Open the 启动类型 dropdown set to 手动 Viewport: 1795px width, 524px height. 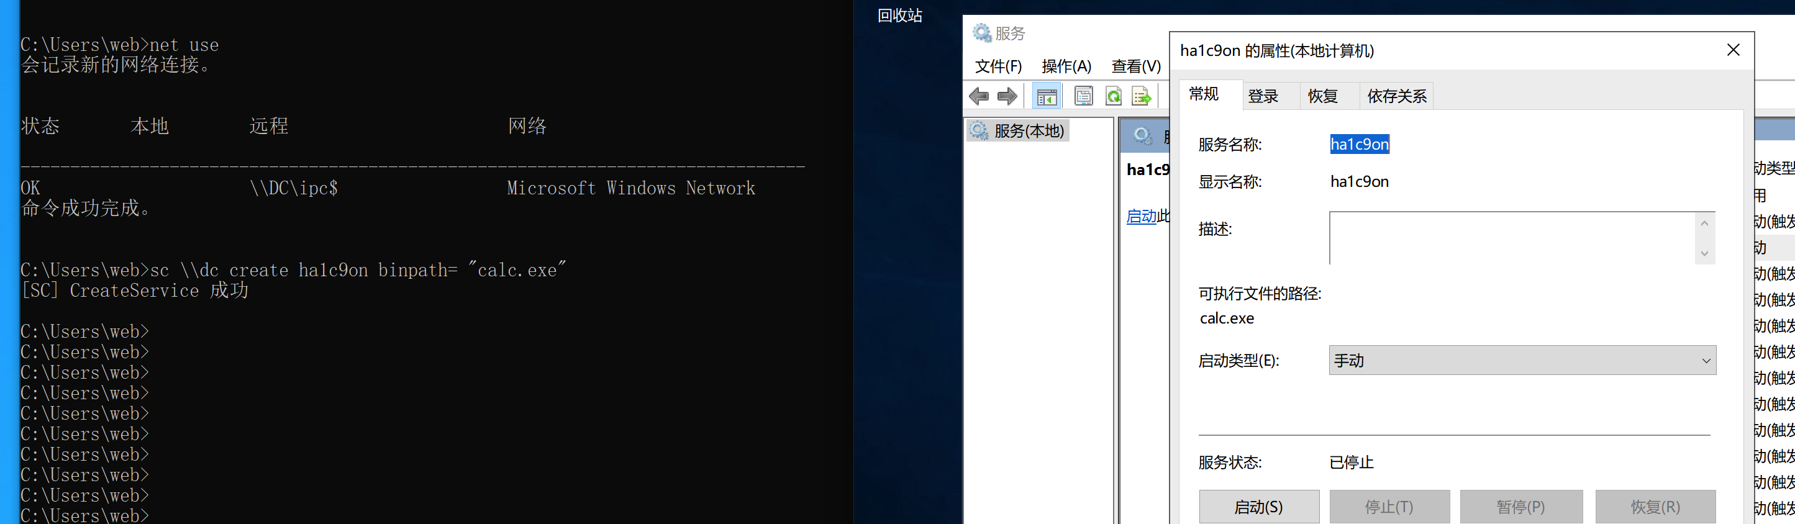(1522, 360)
